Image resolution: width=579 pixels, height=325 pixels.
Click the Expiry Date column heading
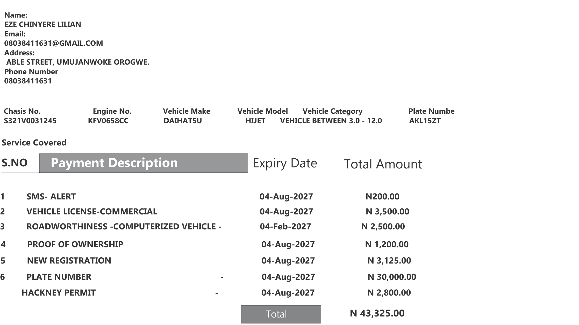point(285,163)
